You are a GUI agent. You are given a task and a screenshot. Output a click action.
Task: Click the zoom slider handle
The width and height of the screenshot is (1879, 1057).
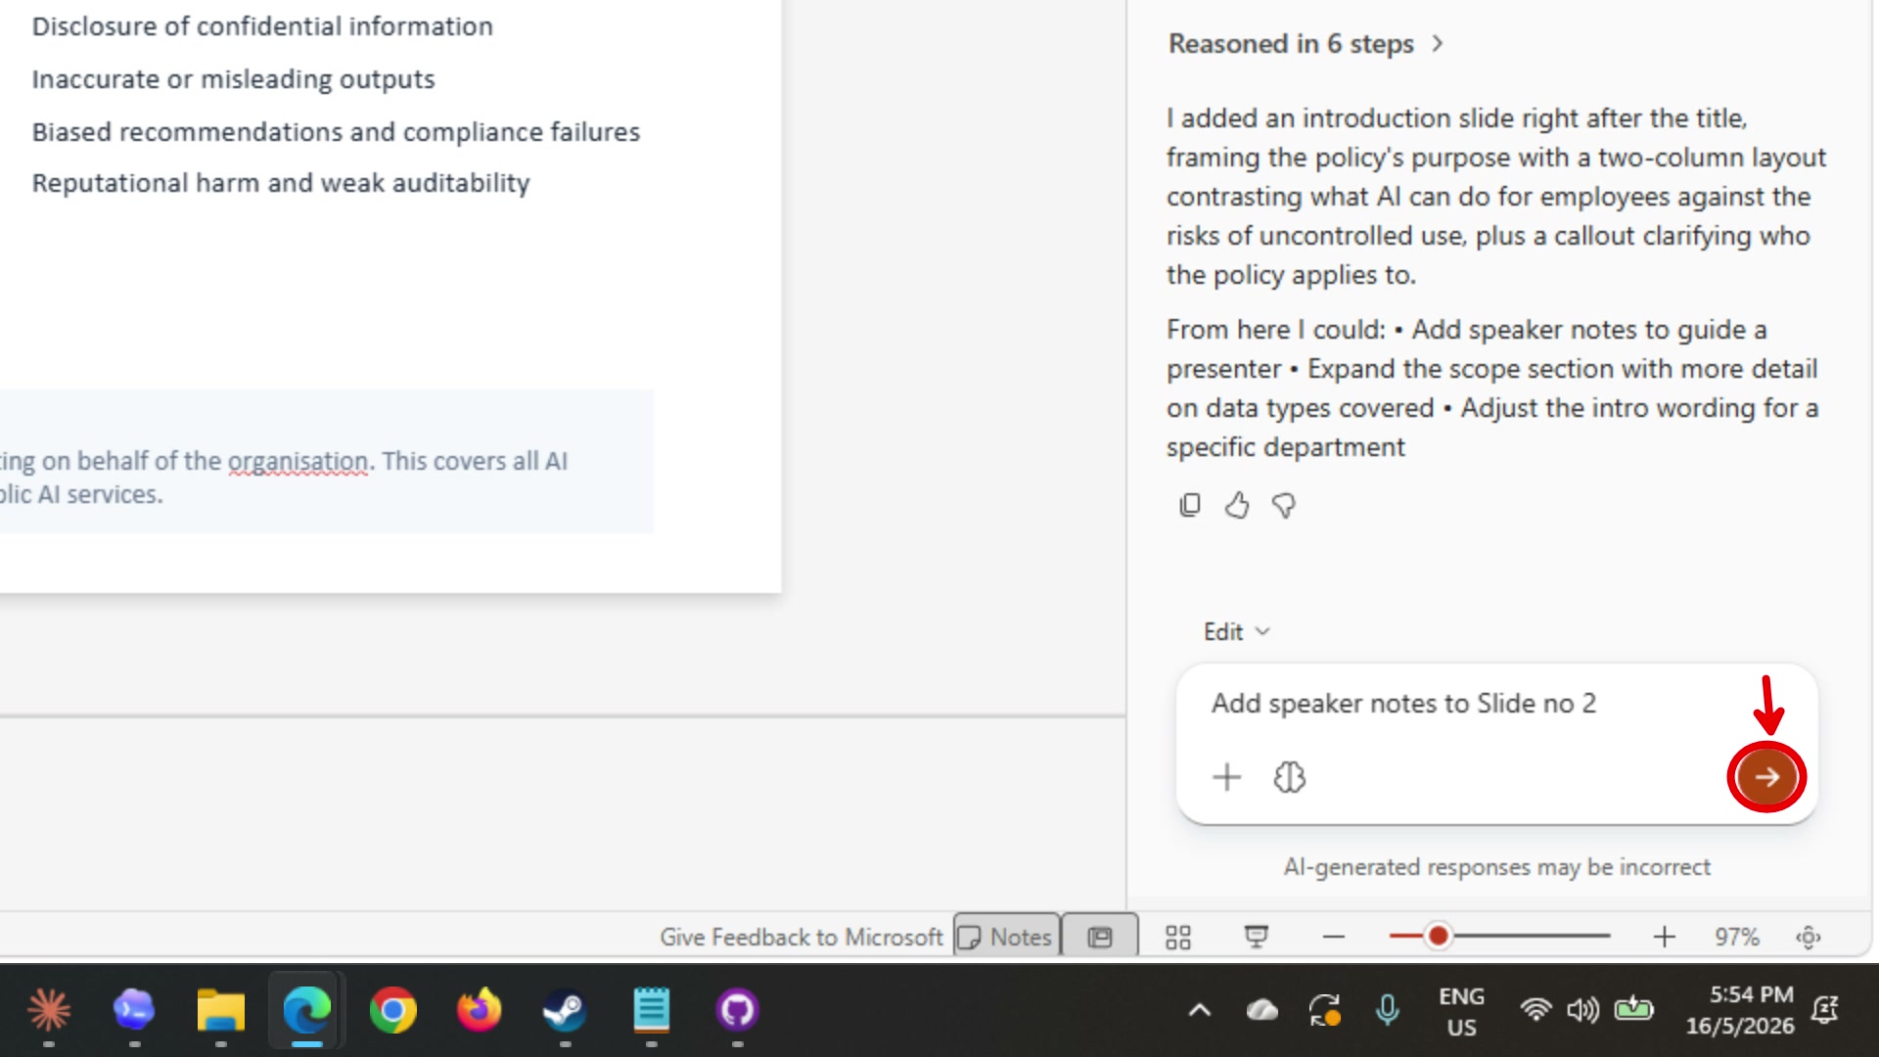tap(1438, 937)
